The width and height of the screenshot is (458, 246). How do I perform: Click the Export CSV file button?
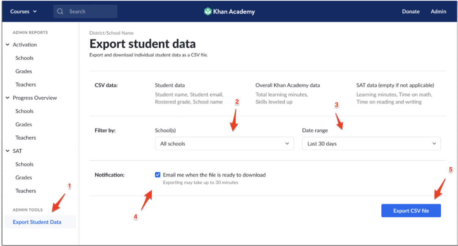[x=411, y=210]
